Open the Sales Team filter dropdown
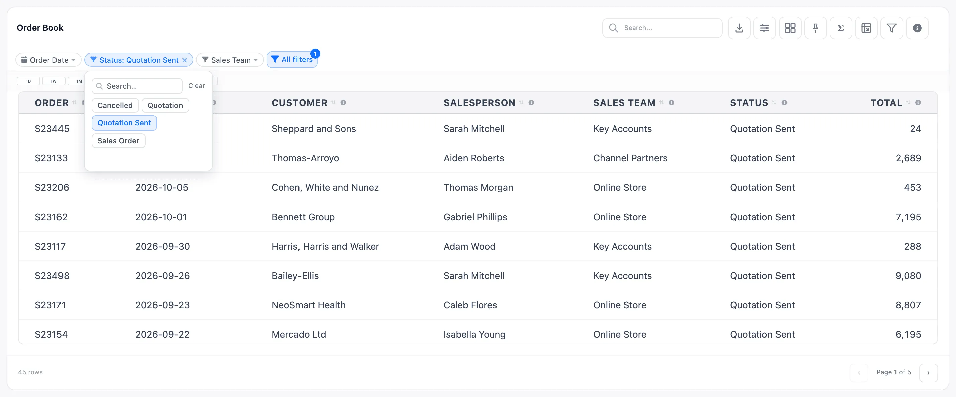 [x=230, y=60]
